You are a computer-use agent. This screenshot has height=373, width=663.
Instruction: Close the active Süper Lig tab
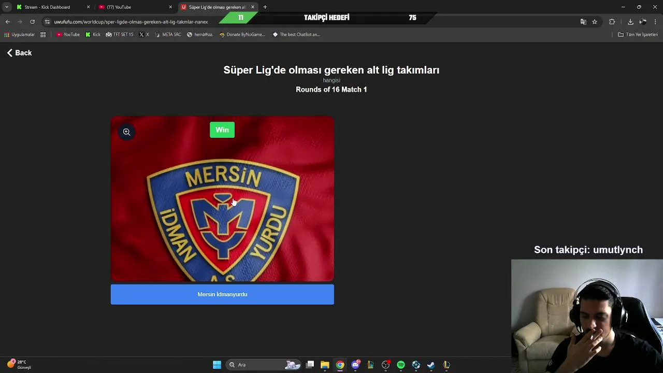pos(253,7)
